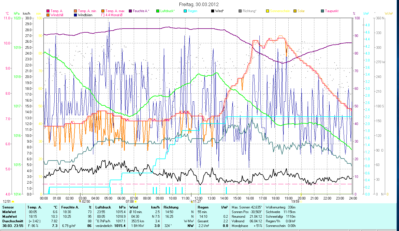Click the green Luftdruck* legend swatch
The height and width of the screenshot is (231, 399).
click(158, 11)
